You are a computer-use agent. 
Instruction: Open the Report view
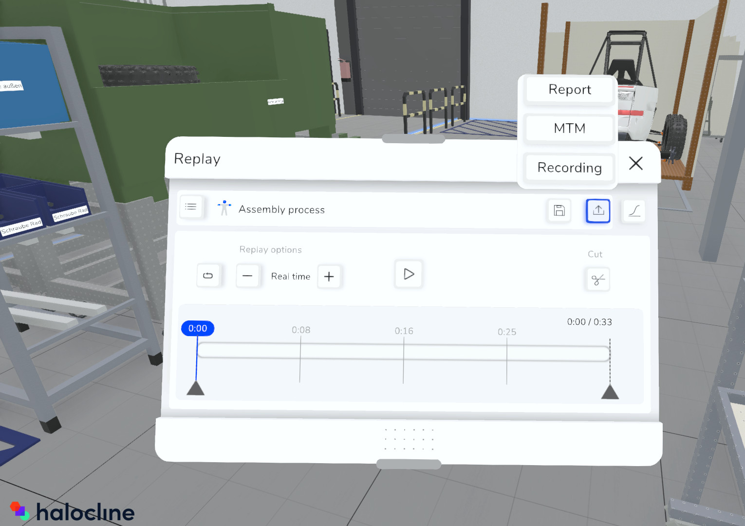[569, 90]
